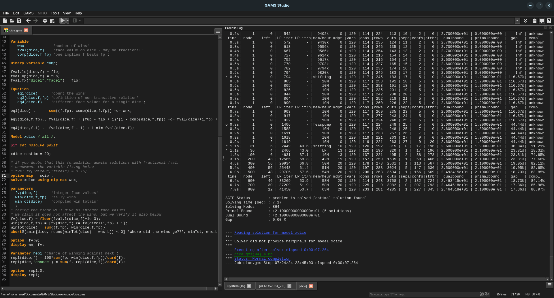Screen dimensions: 554x298
Task: Click line number 71 in gutter
Action: [x=4, y=176]
